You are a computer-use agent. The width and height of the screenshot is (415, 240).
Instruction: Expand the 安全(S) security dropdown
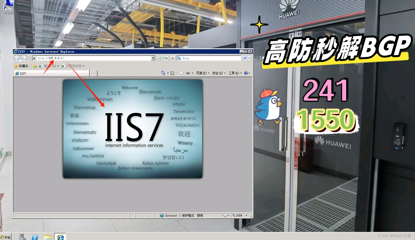click(x=218, y=73)
